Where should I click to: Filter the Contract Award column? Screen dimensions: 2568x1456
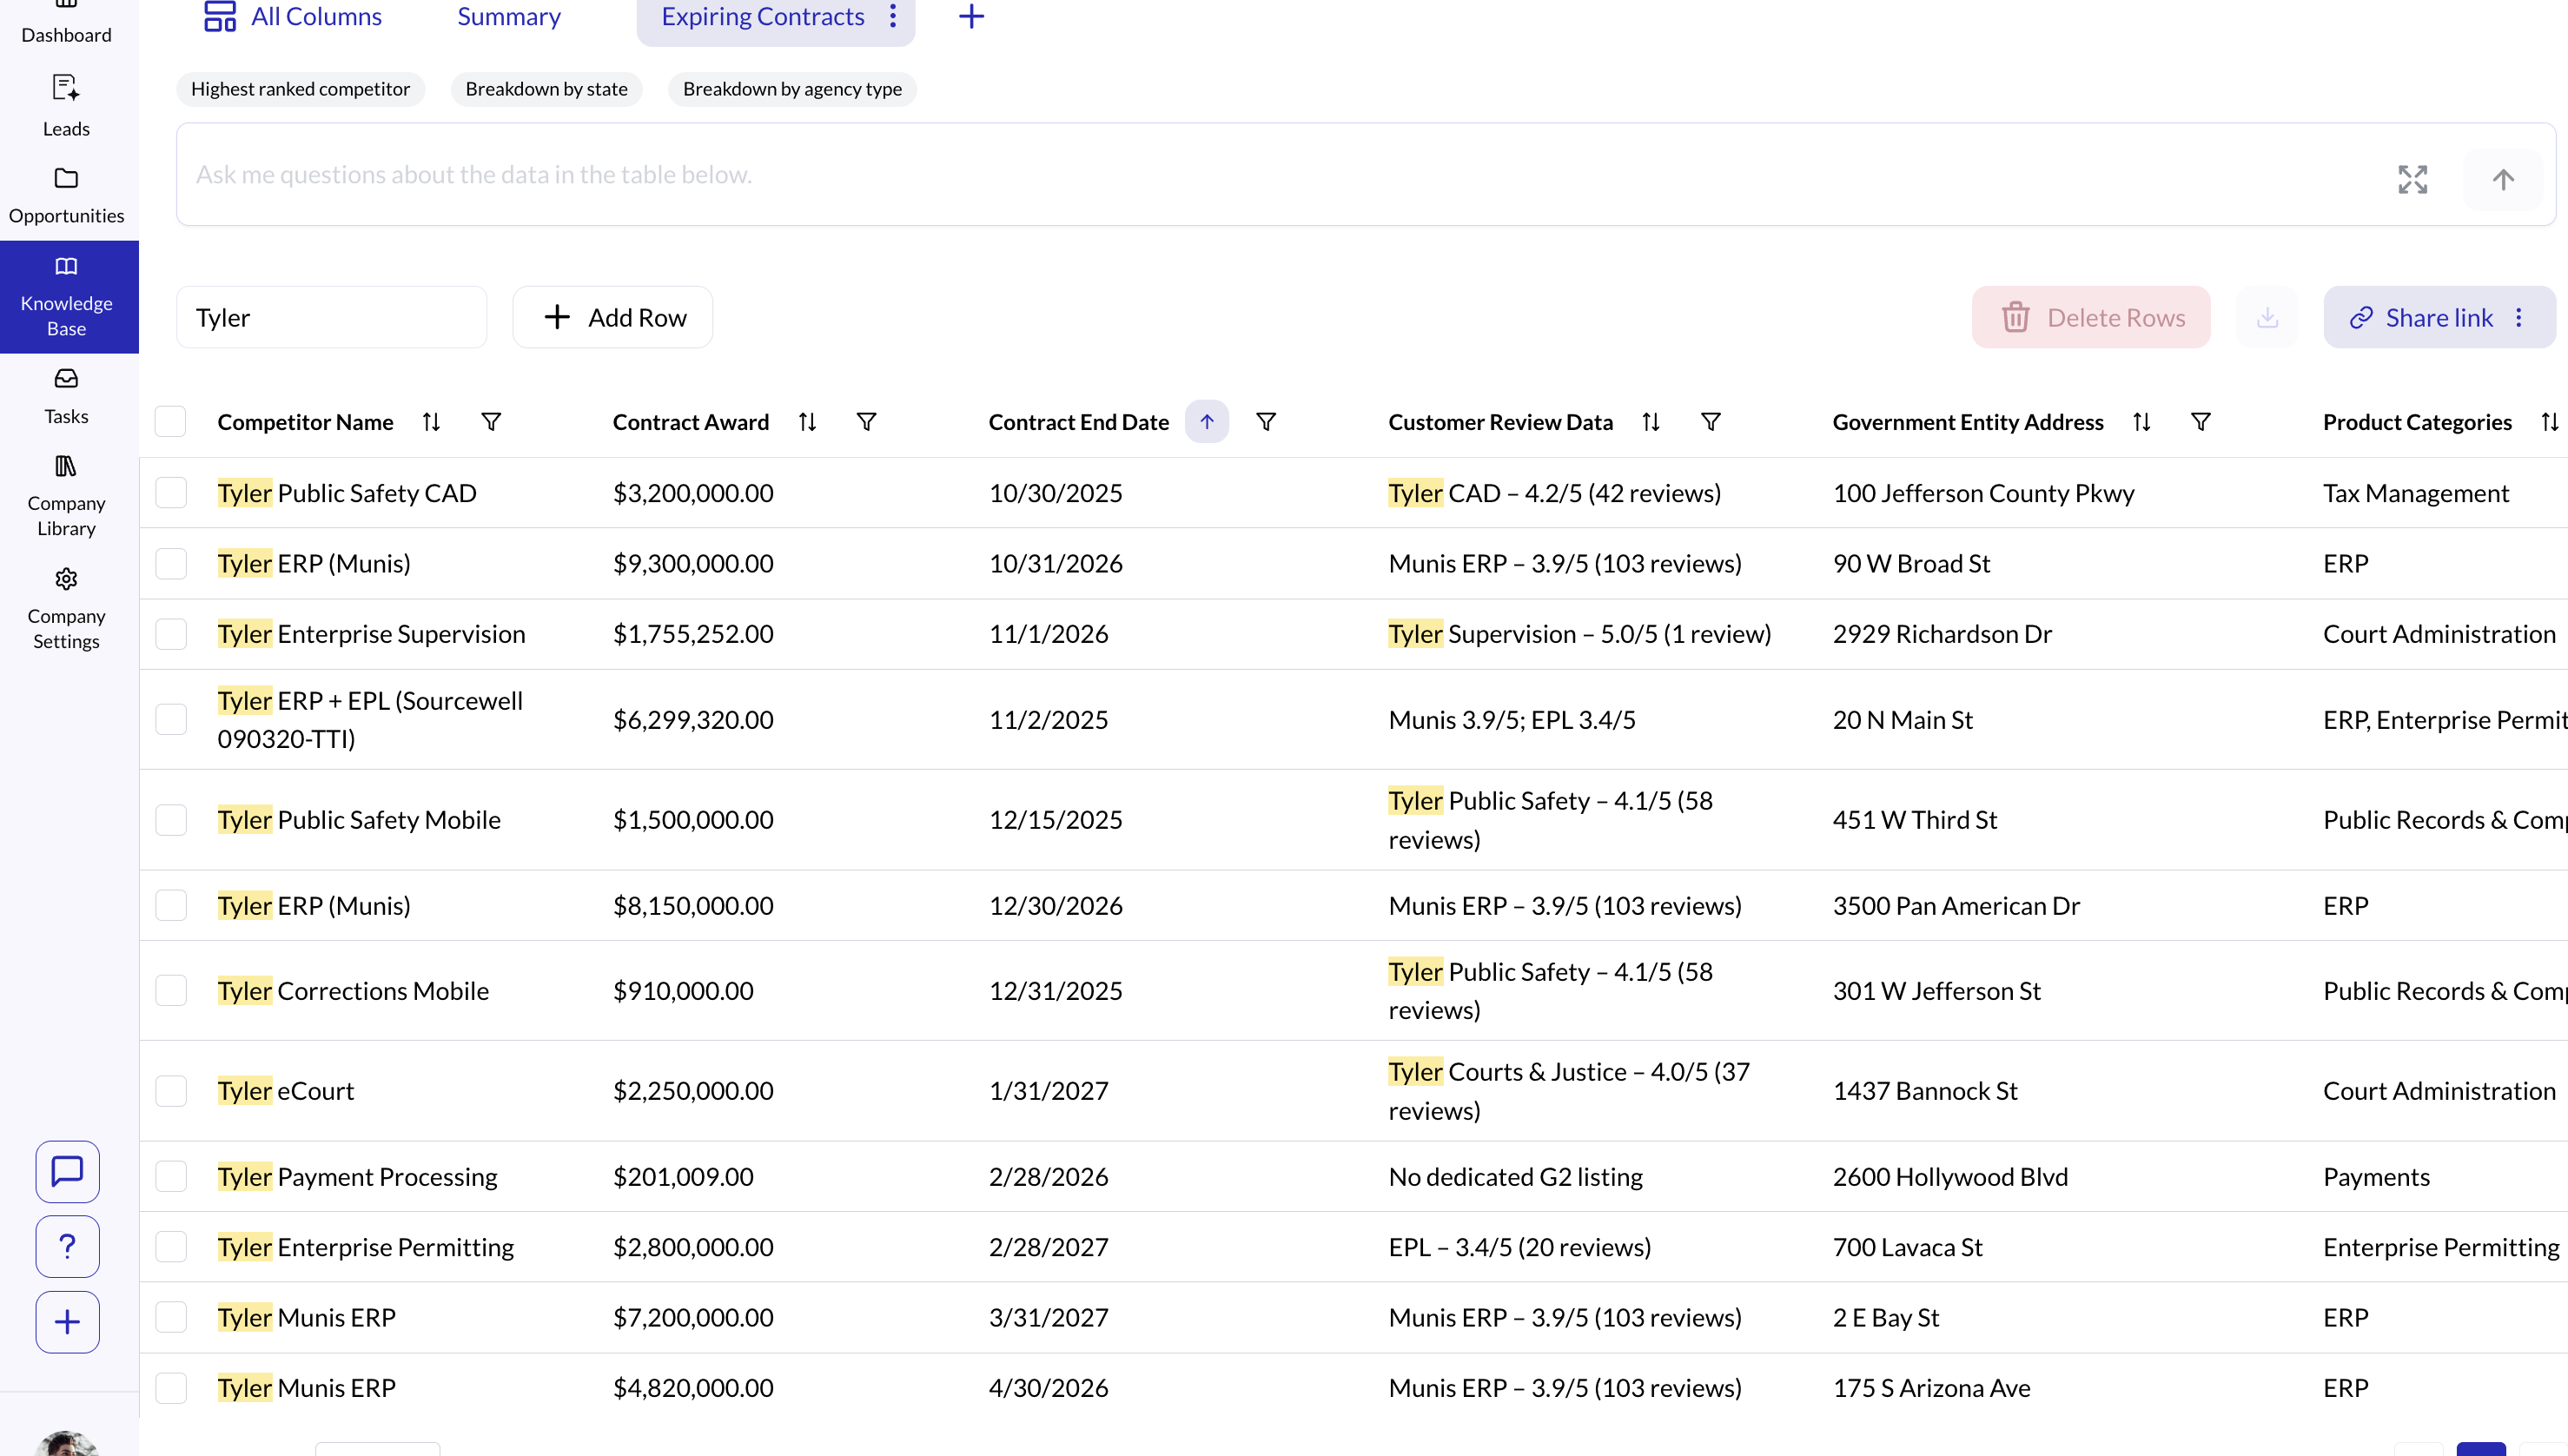point(866,422)
